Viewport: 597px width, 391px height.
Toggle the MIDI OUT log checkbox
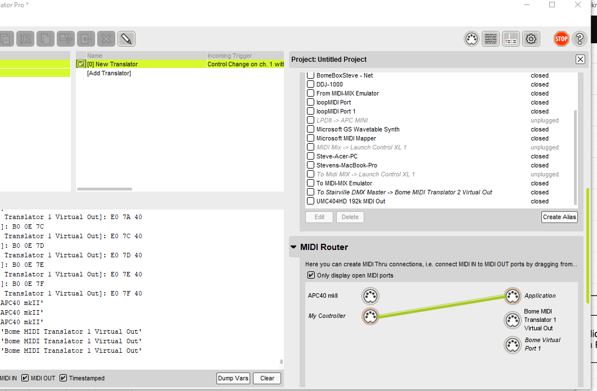tap(25, 378)
